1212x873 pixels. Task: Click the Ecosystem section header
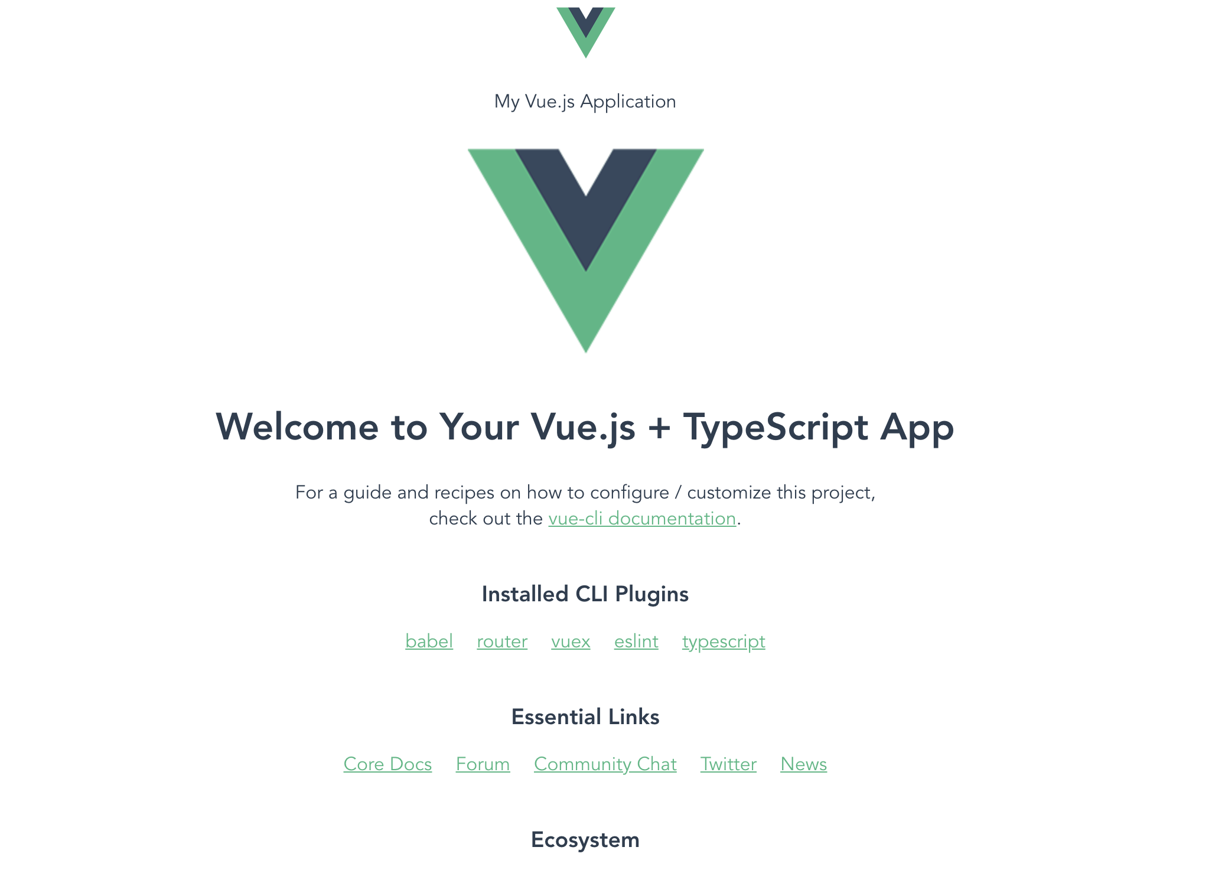(x=585, y=839)
